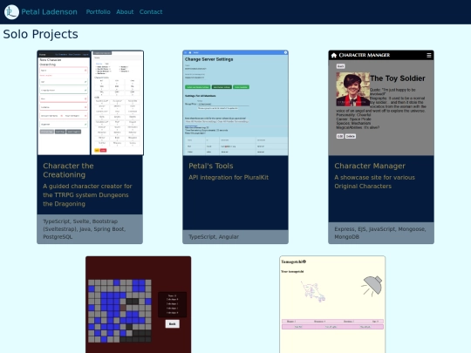
Task: Open the Petal's Tools screenshot thumbnail
Action: 235,103
